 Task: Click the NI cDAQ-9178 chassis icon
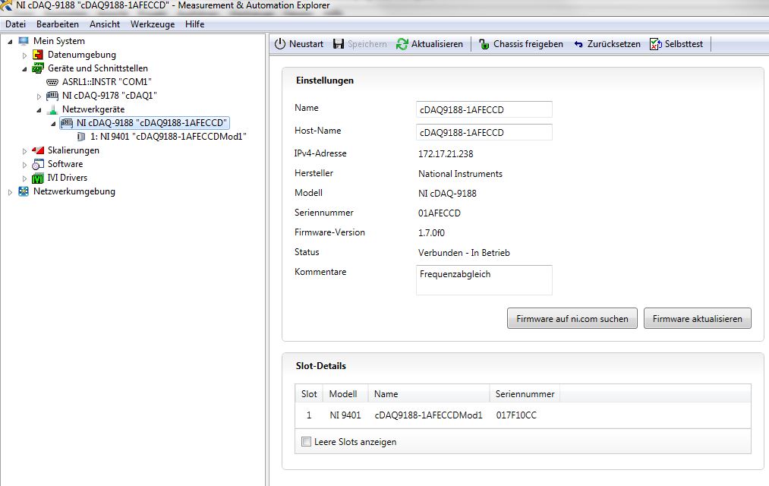point(52,96)
